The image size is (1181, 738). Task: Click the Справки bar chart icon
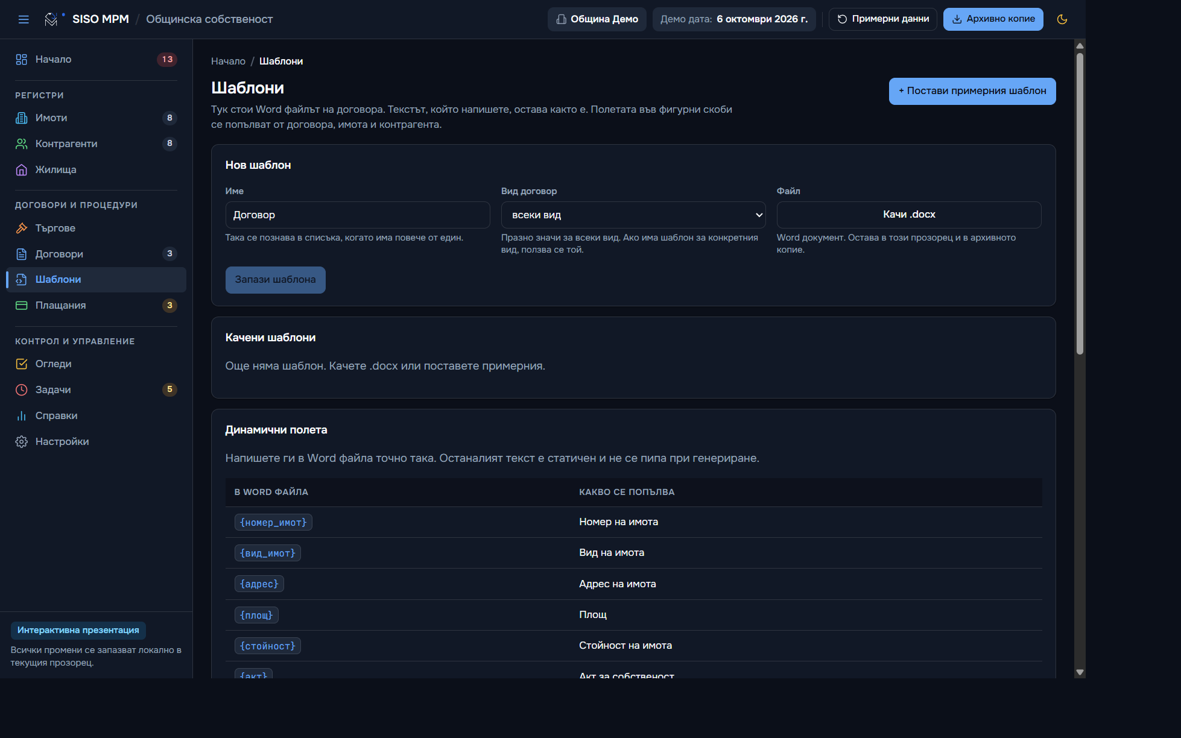(x=22, y=415)
